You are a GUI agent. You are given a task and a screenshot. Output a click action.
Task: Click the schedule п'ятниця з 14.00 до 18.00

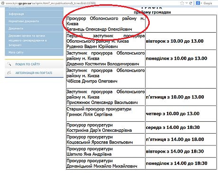click(x=175, y=139)
